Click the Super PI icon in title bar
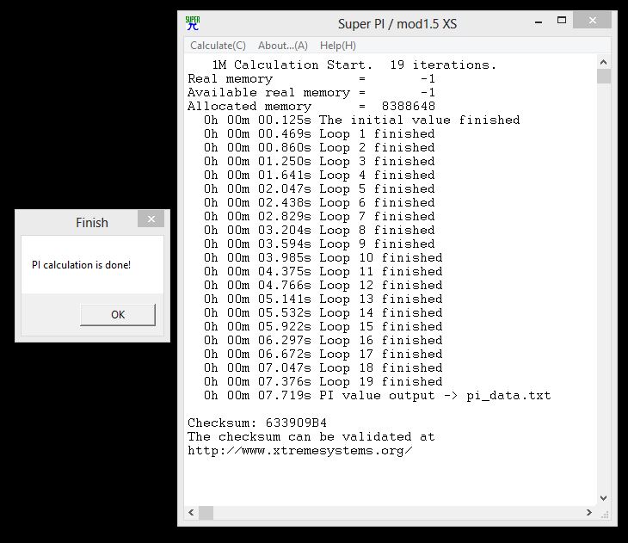Image resolution: width=628 pixels, height=543 pixels. coord(193,23)
